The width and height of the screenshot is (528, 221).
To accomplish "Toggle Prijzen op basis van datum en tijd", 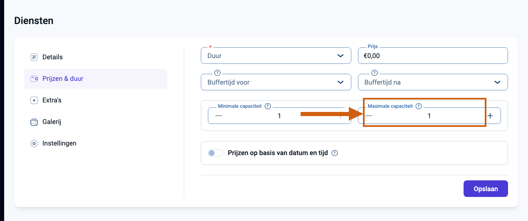I will pos(215,153).
